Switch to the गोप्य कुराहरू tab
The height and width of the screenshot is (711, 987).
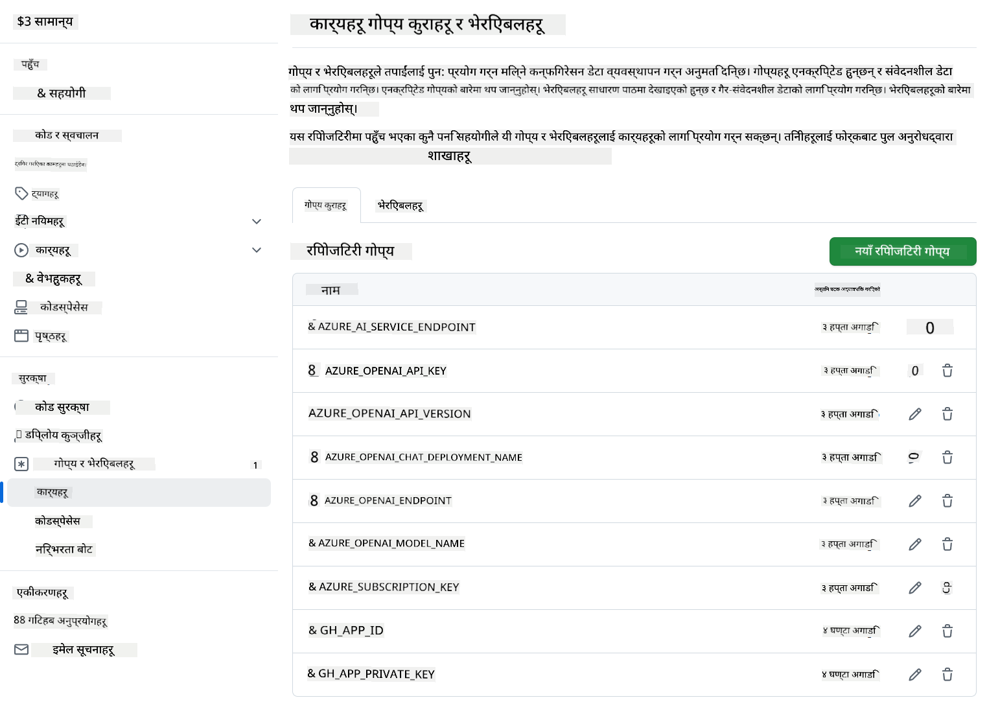click(x=325, y=205)
